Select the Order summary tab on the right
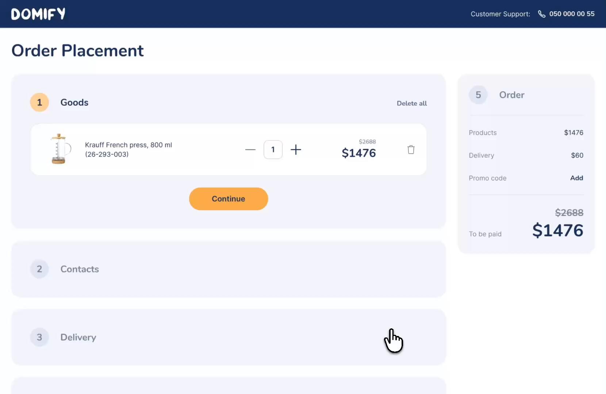Screen dimensions: 606x394 [511, 95]
